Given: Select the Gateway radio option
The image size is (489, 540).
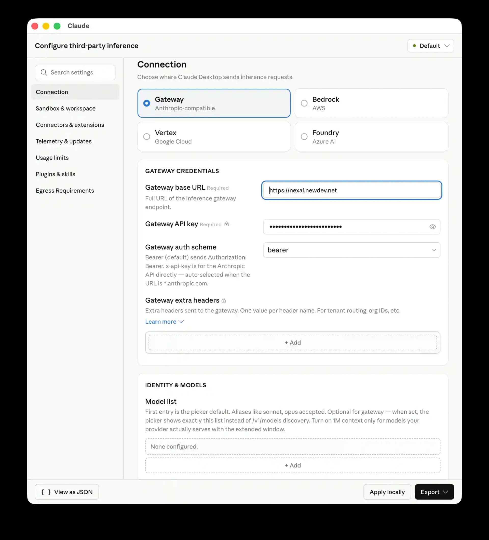Looking at the screenshot, I should click(x=214, y=103).
